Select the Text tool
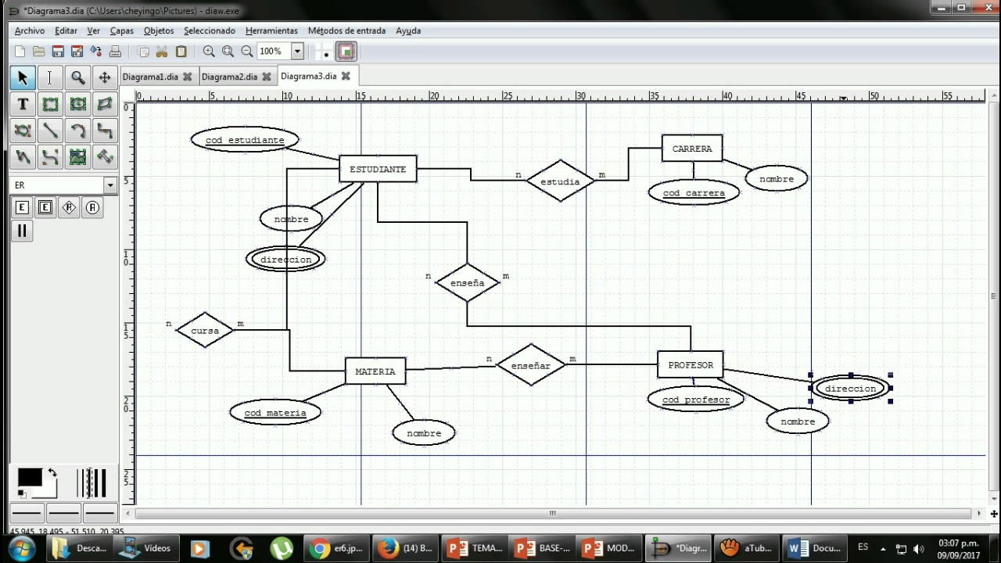The image size is (1001, 563). click(22, 104)
